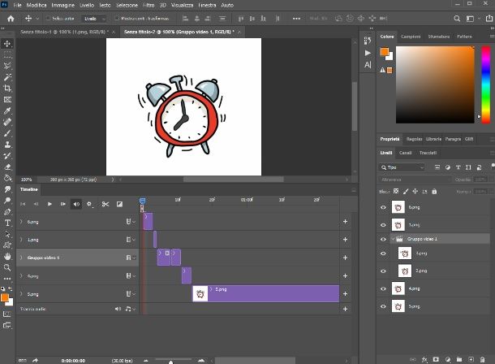The width and height of the screenshot is (495, 364).
Task: Open the Filtro menu
Action: (148, 5)
